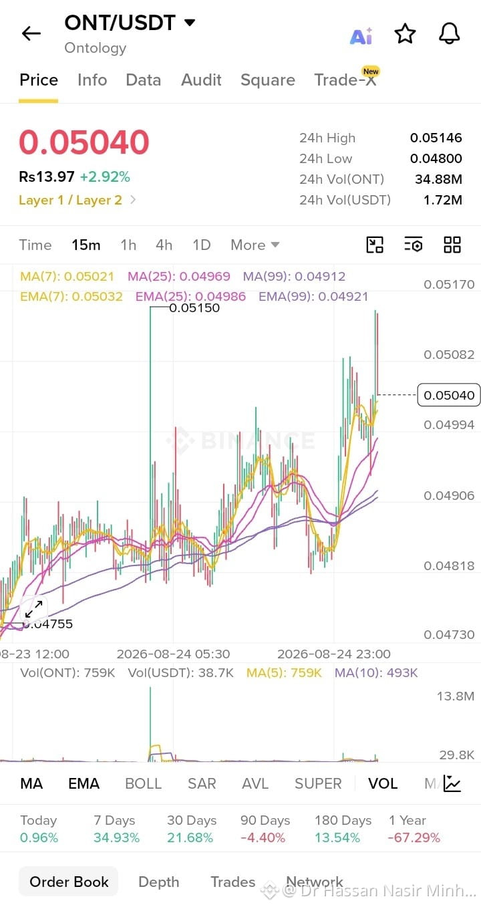This screenshot has height=907, width=481.
Task: Toggle the SAR indicator
Action: tap(202, 783)
